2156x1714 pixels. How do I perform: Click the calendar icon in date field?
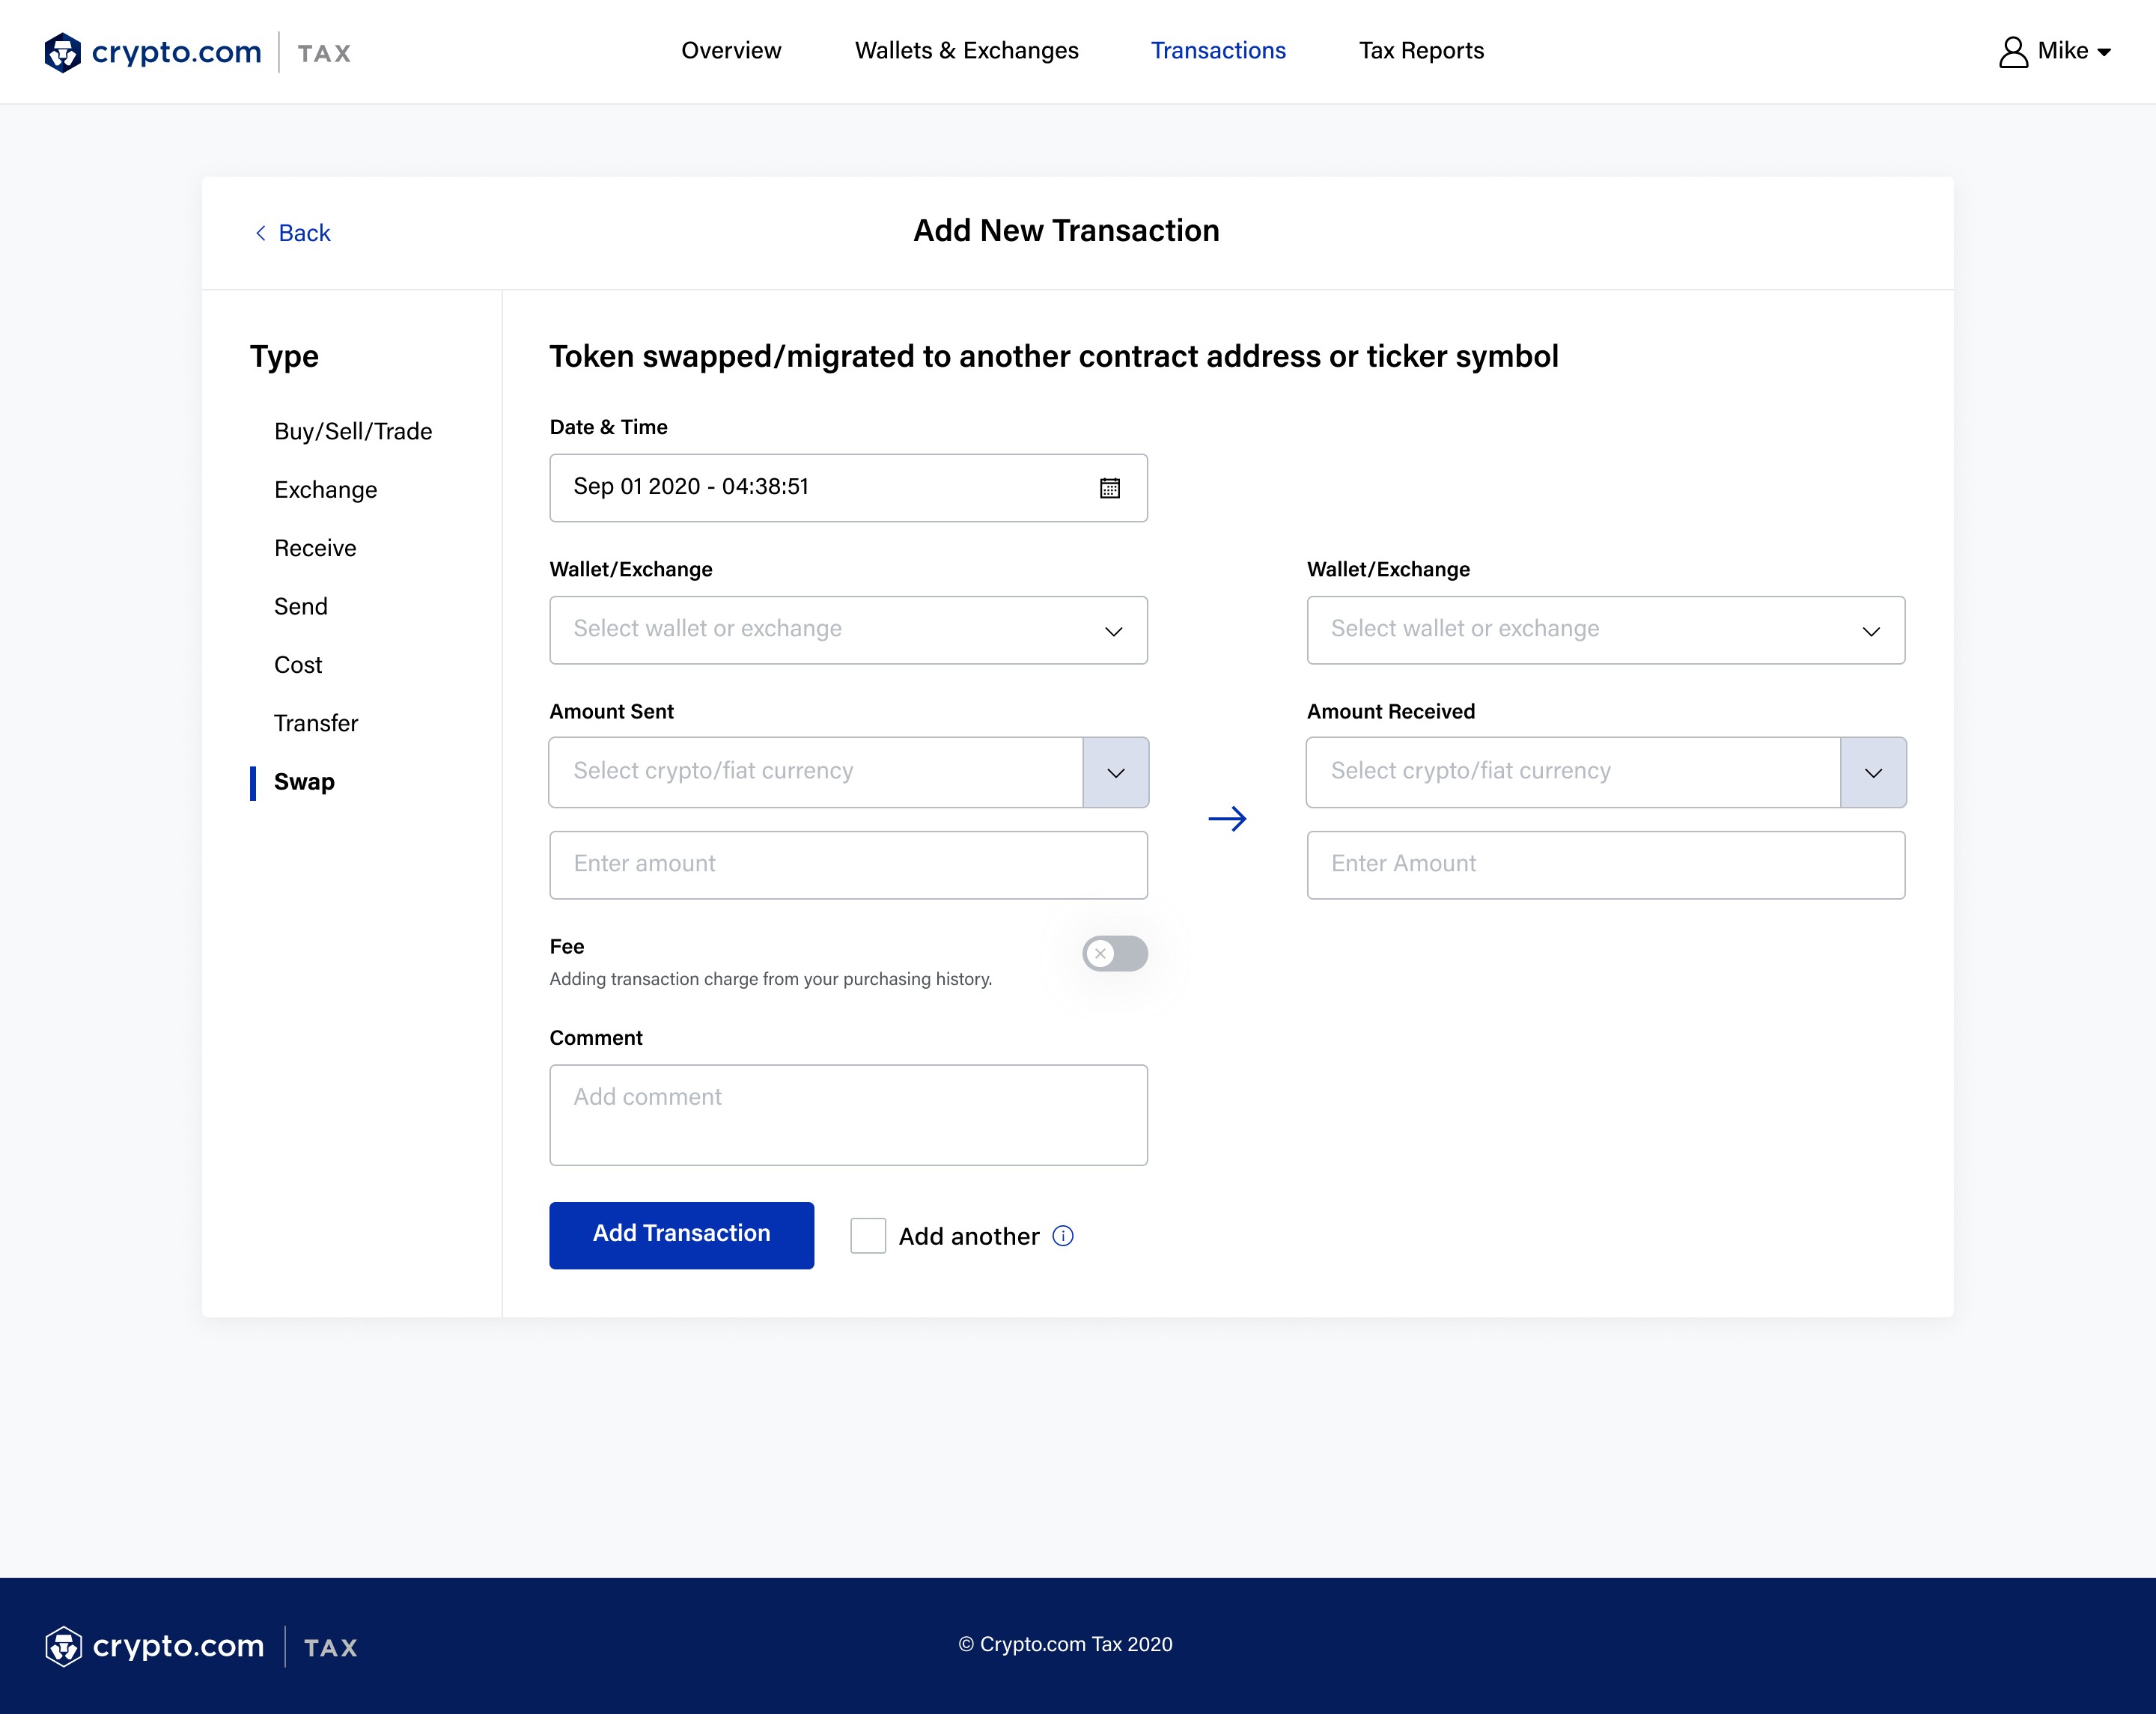click(1109, 488)
